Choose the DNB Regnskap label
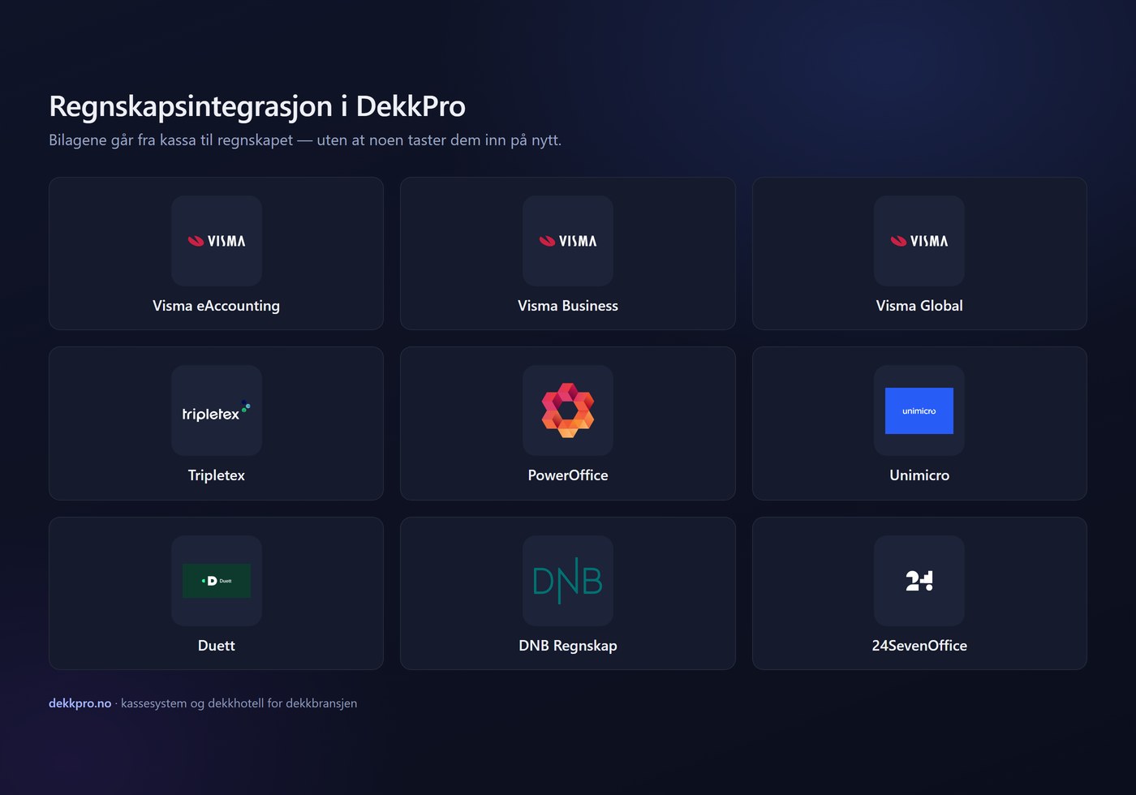The height and width of the screenshot is (795, 1136). coord(568,646)
